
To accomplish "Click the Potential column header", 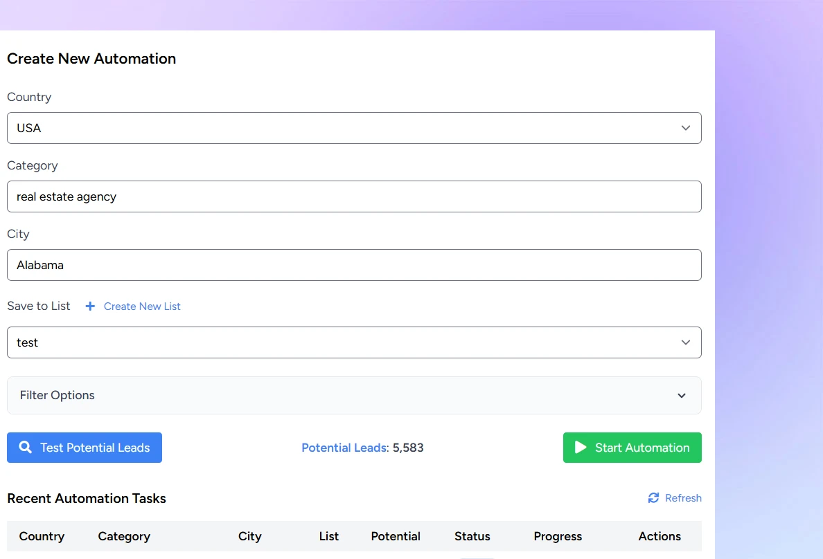I will [x=396, y=536].
